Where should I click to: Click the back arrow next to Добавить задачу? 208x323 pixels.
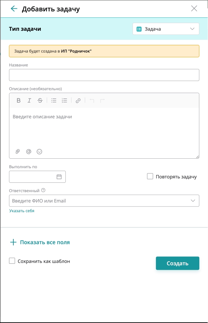coord(14,9)
